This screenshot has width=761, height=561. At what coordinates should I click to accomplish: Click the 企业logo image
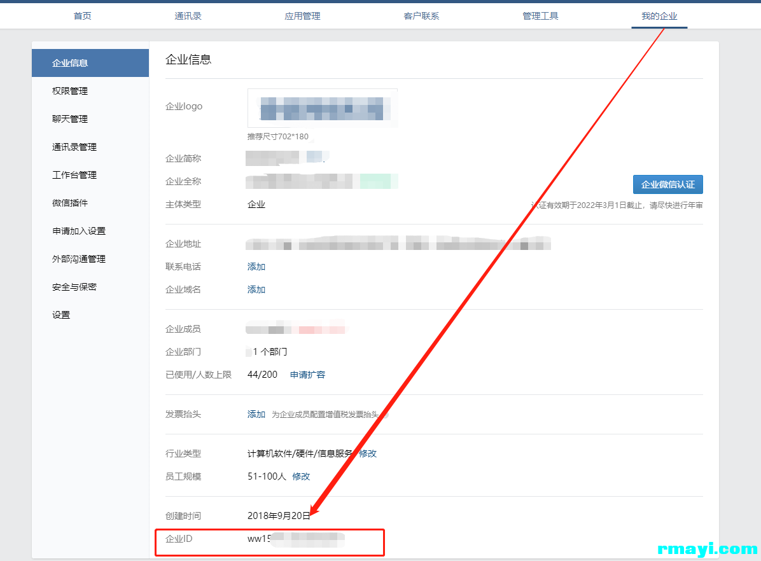point(323,108)
